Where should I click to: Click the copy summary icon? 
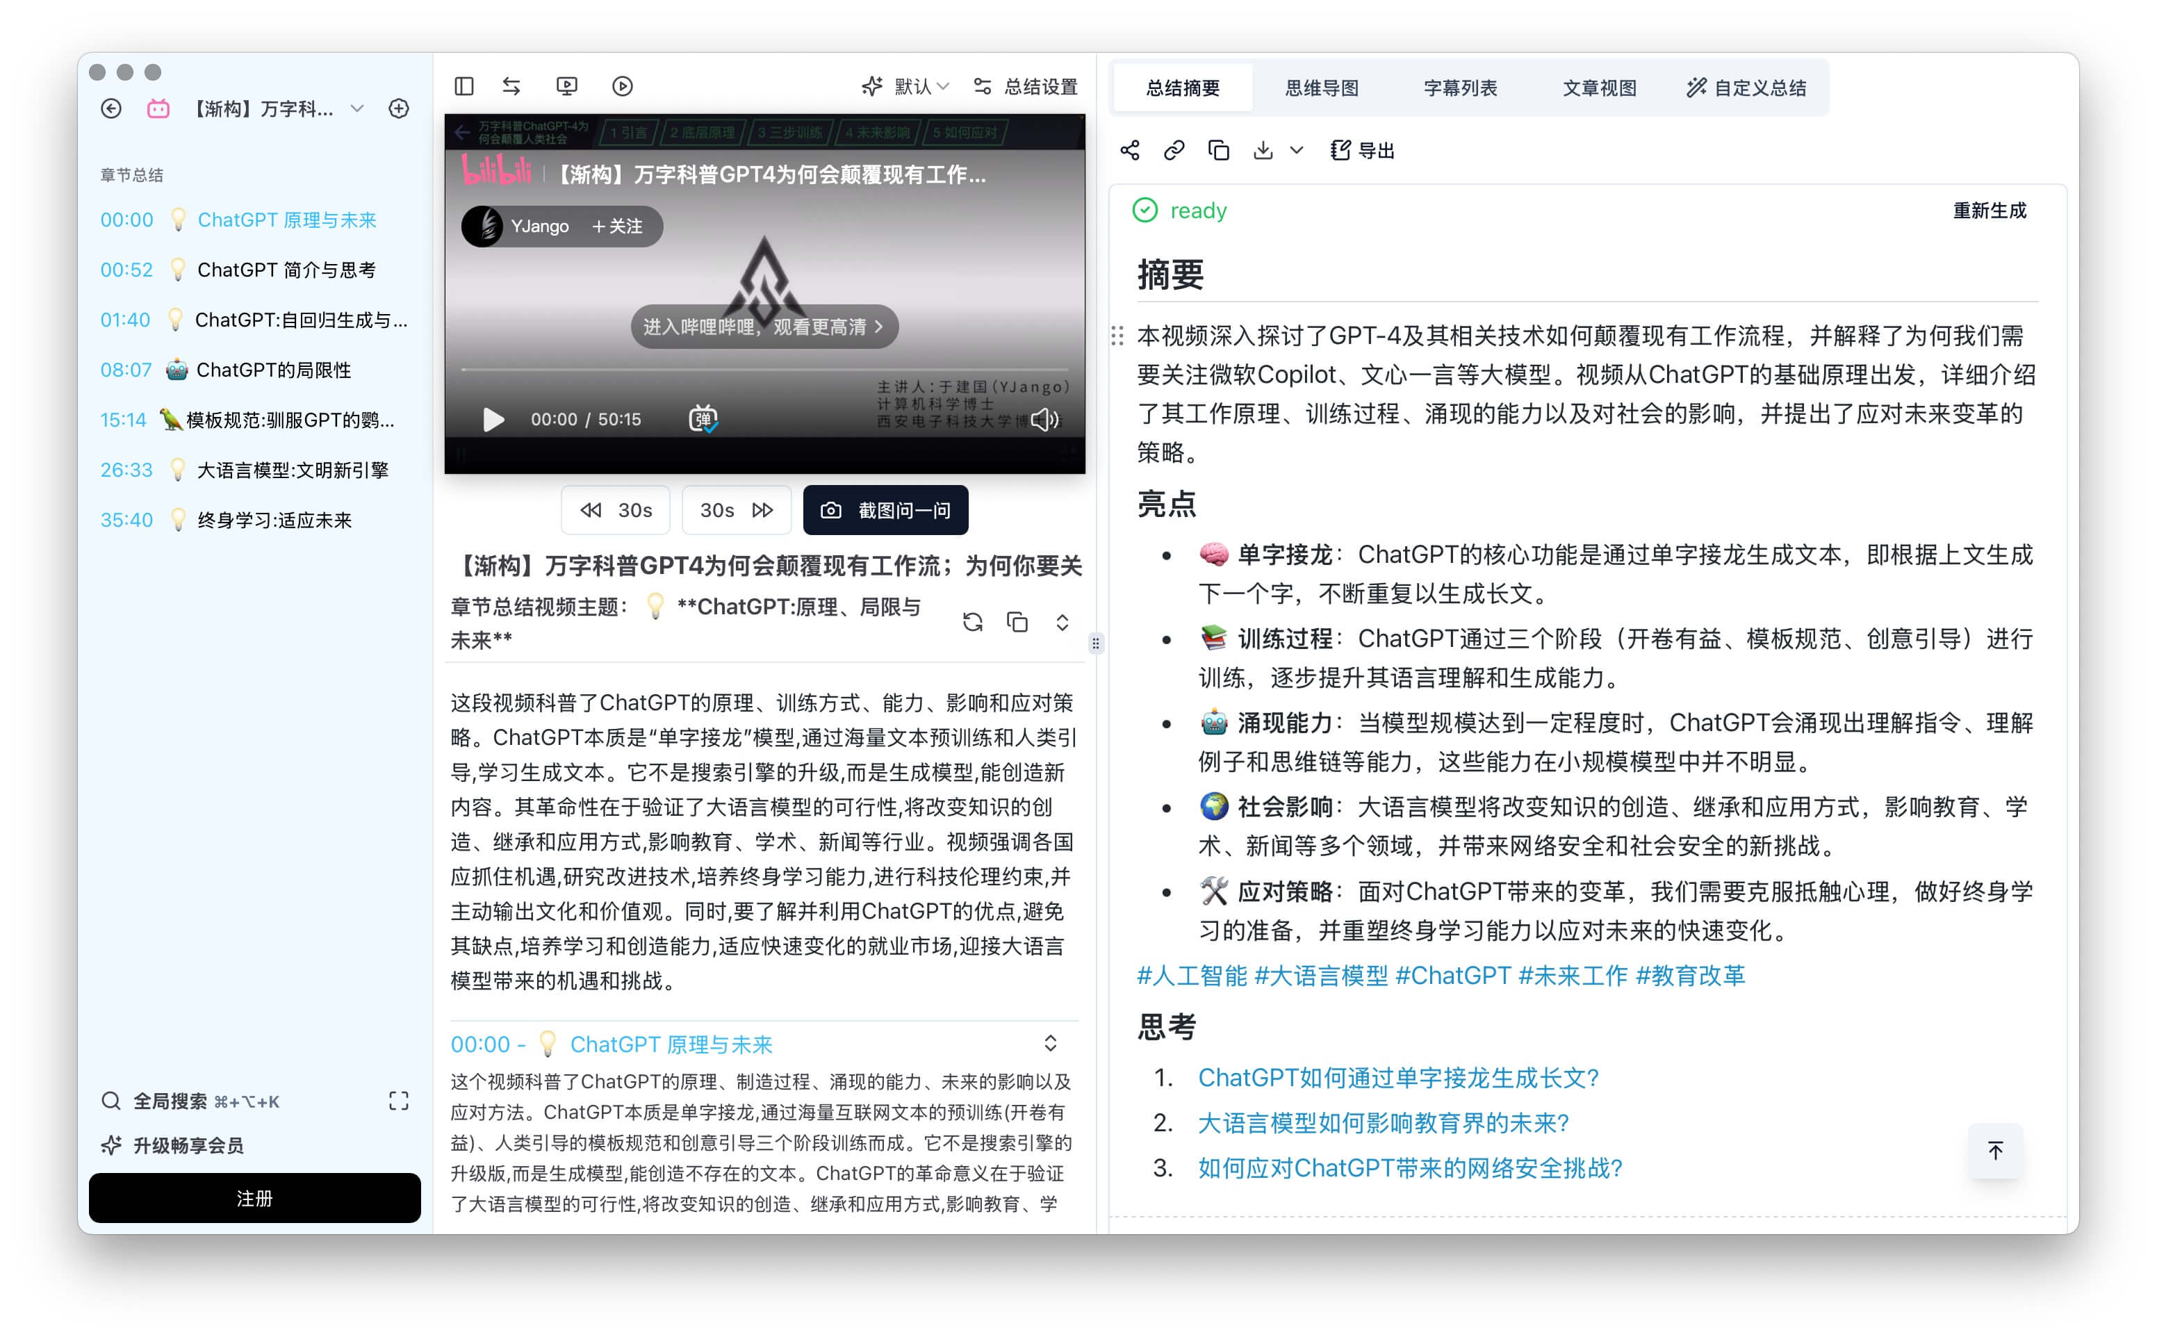click(1218, 150)
